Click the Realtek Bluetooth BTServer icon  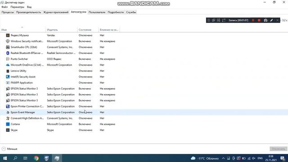pos(8,53)
